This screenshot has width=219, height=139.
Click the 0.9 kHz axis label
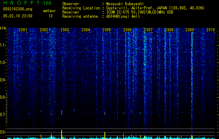[x=3, y=80]
